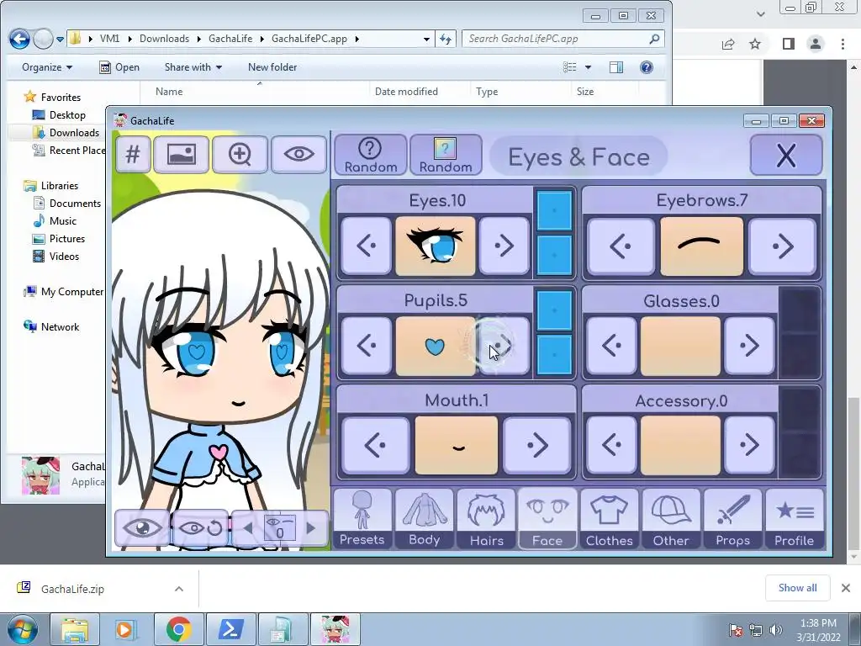Toggle the eye icon at bottom left
861x646 pixels.
click(142, 528)
